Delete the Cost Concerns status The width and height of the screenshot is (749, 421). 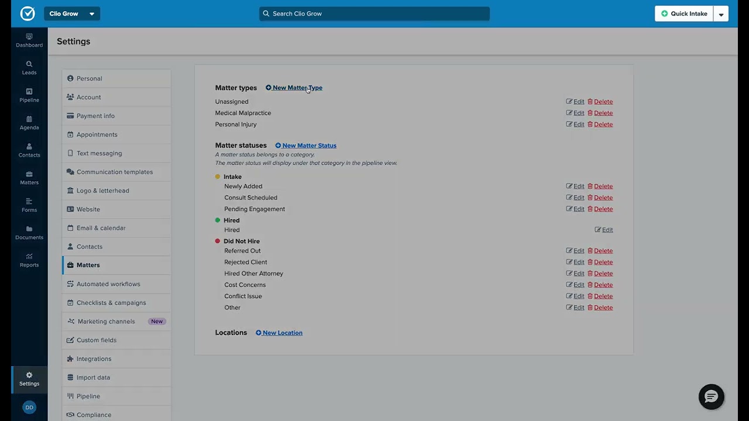[600, 285]
